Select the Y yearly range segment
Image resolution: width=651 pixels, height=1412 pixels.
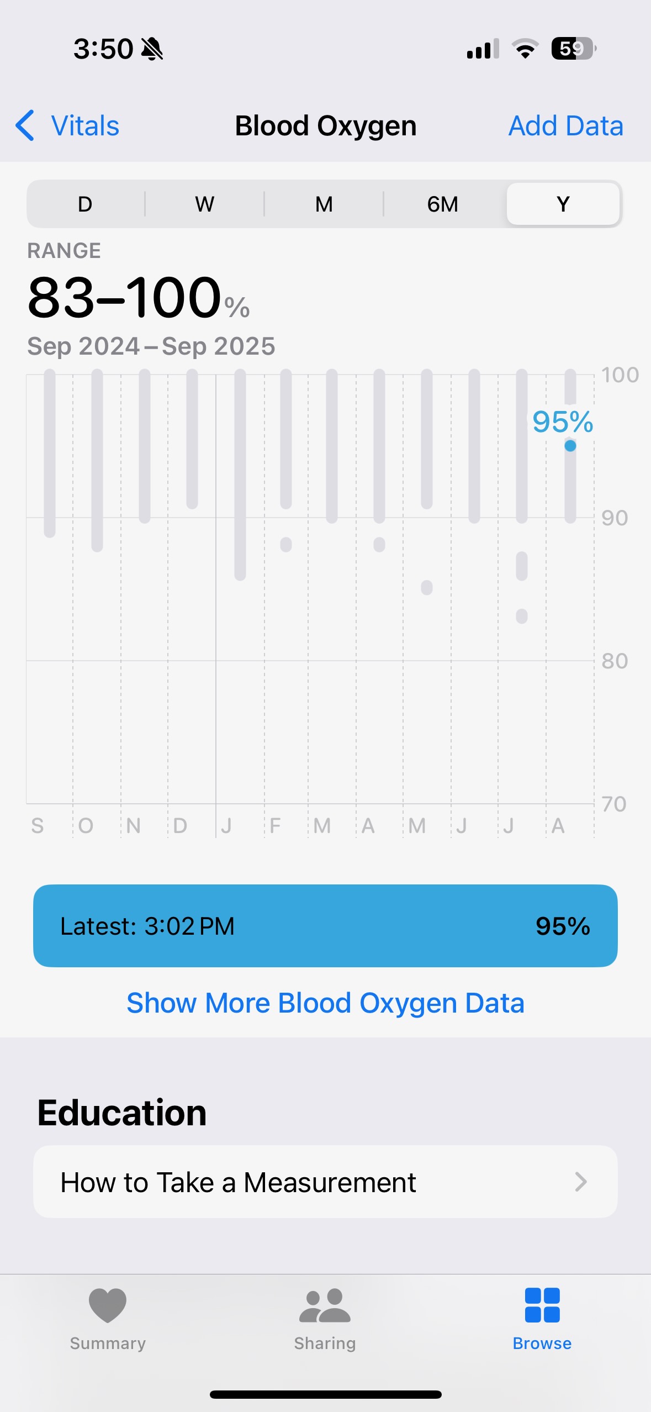[563, 204]
